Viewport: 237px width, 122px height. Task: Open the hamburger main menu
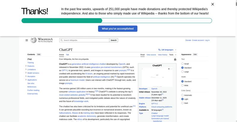[x=27, y=40]
